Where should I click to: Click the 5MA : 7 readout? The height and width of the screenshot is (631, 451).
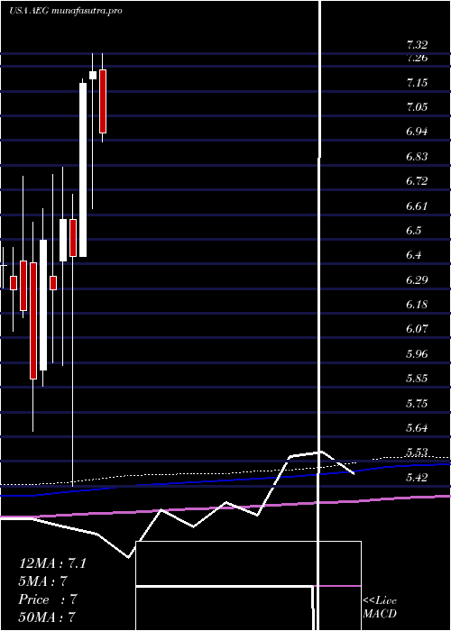tap(42, 581)
